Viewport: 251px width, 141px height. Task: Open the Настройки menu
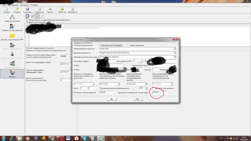pos(24,5)
